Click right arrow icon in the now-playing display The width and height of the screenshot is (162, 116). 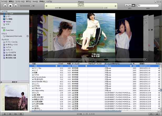[116, 6]
